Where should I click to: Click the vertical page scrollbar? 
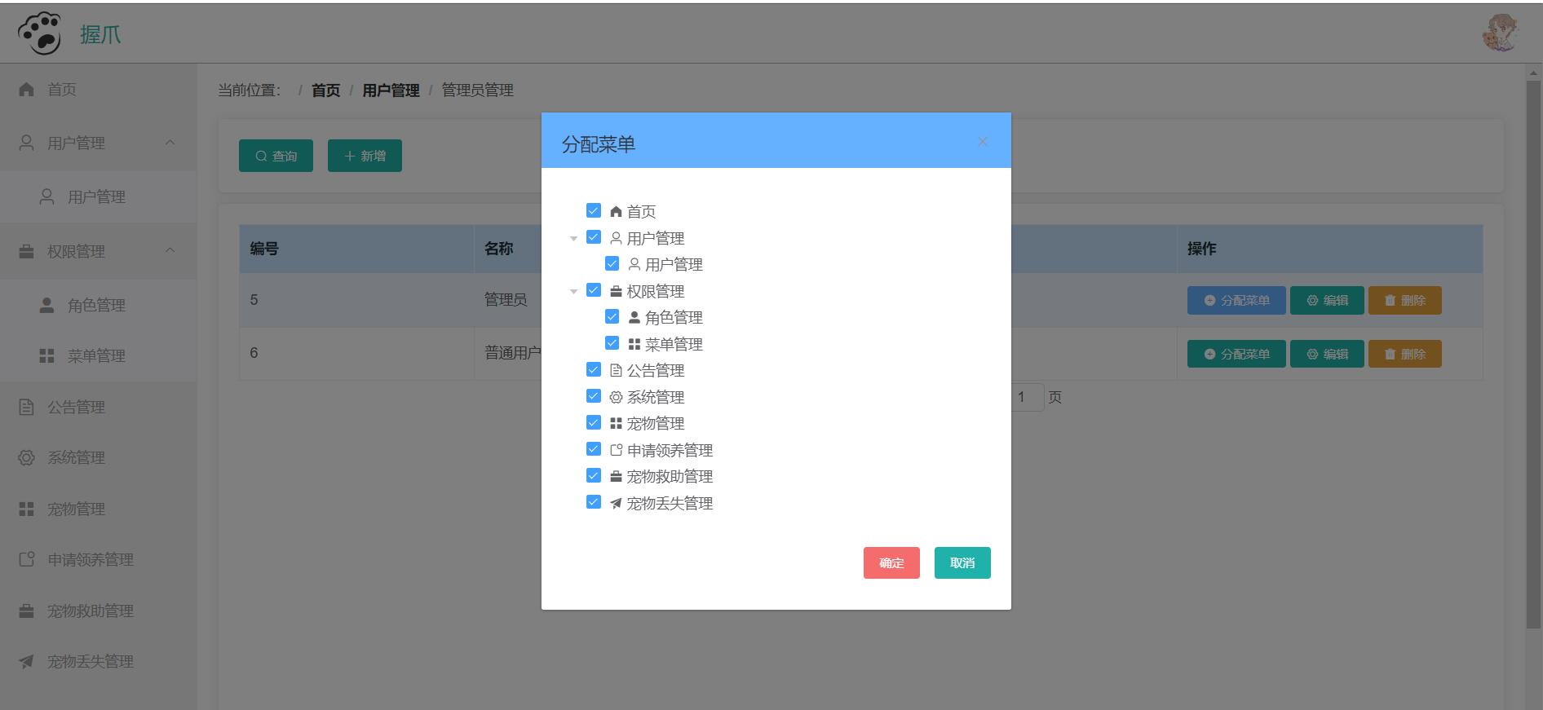click(1533, 355)
